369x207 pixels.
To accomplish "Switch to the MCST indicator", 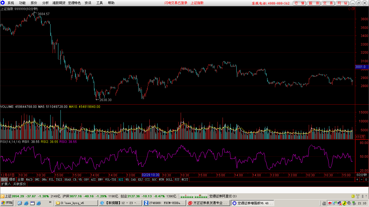I will (185, 180).
